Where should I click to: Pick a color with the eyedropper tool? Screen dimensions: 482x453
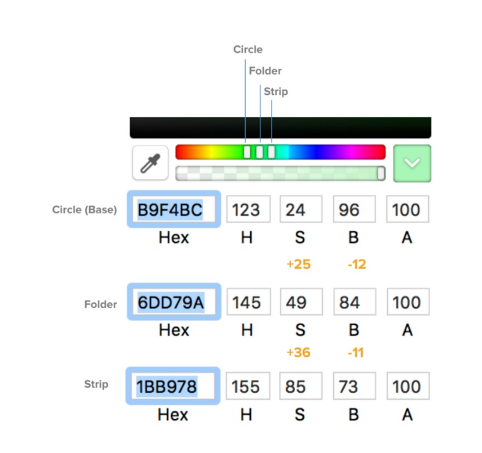click(150, 163)
